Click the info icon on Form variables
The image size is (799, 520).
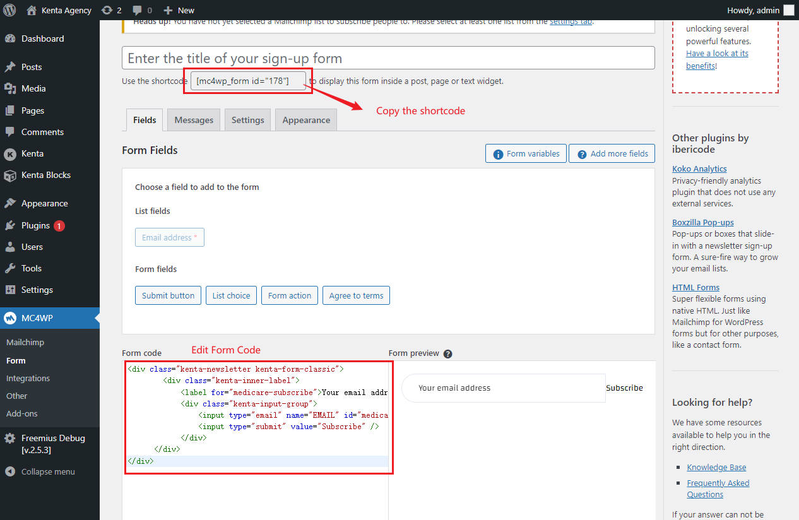[x=498, y=154]
